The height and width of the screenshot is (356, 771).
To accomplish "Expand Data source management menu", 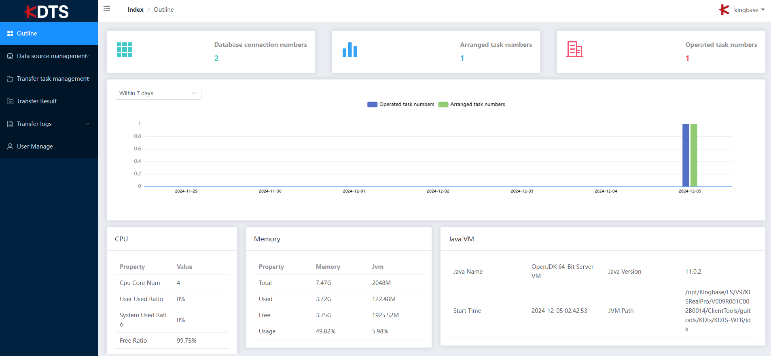I will (x=49, y=56).
